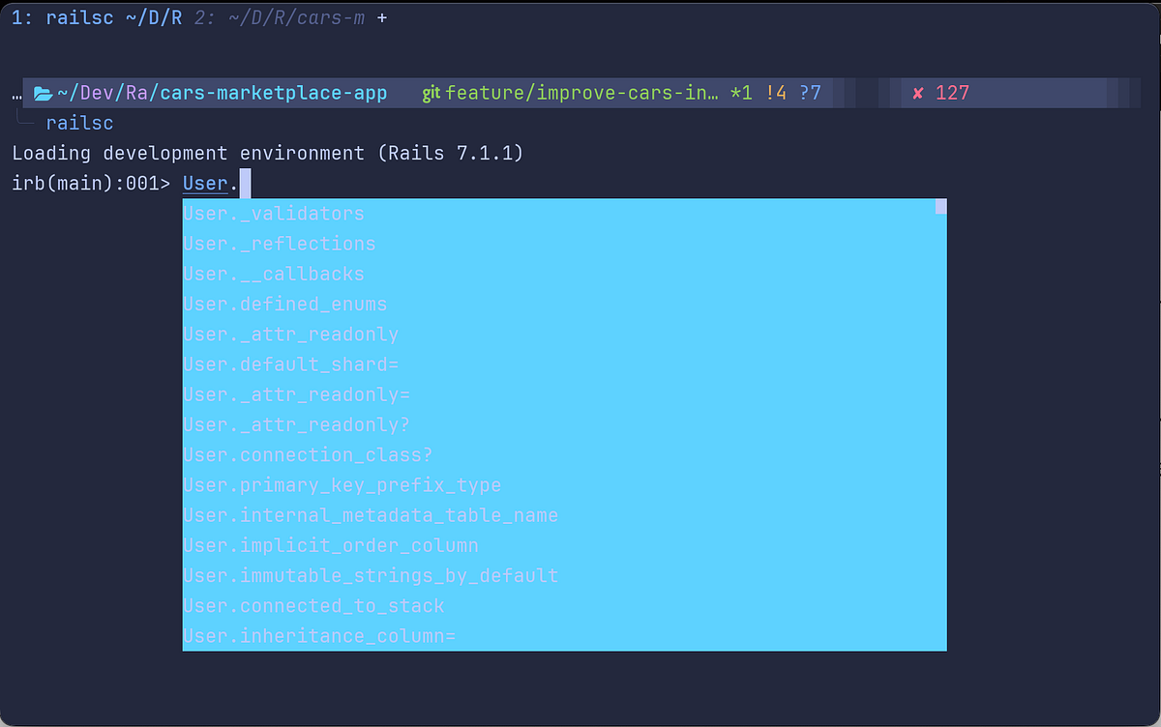The height and width of the screenshot is (727, 1161).
Task: Choose User.inheritance_column= from suggestions
Action: (319, 636)
